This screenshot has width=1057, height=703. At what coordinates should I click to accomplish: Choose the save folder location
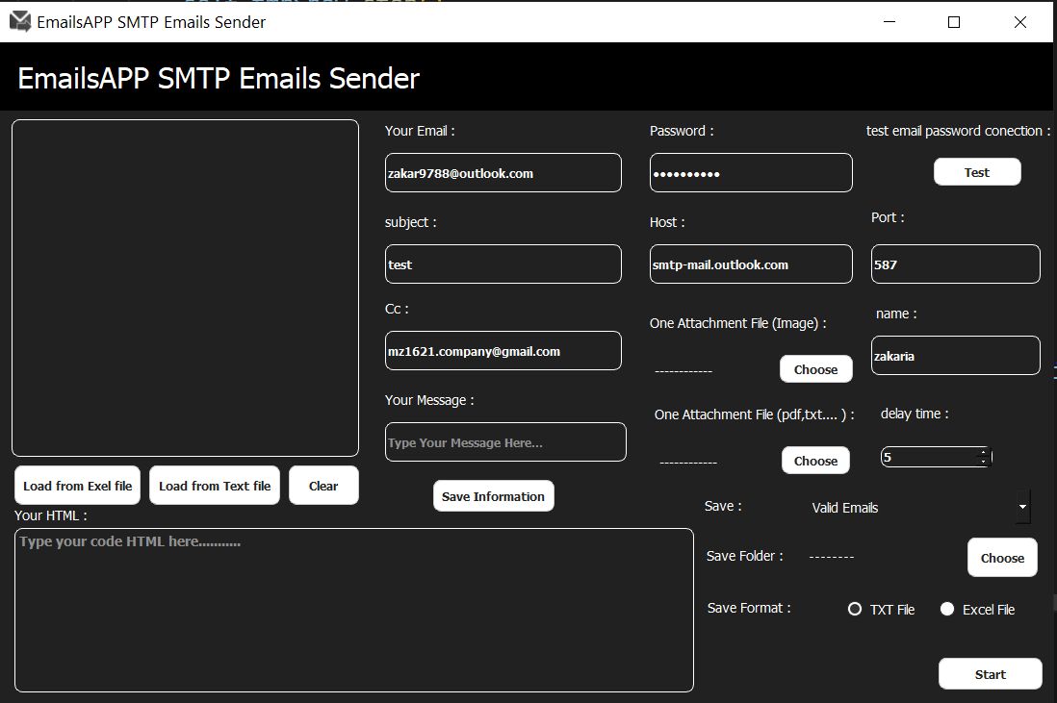[1002, 558]
